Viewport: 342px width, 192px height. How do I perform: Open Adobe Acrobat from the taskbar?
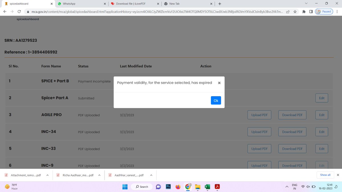tap(217, 187)
